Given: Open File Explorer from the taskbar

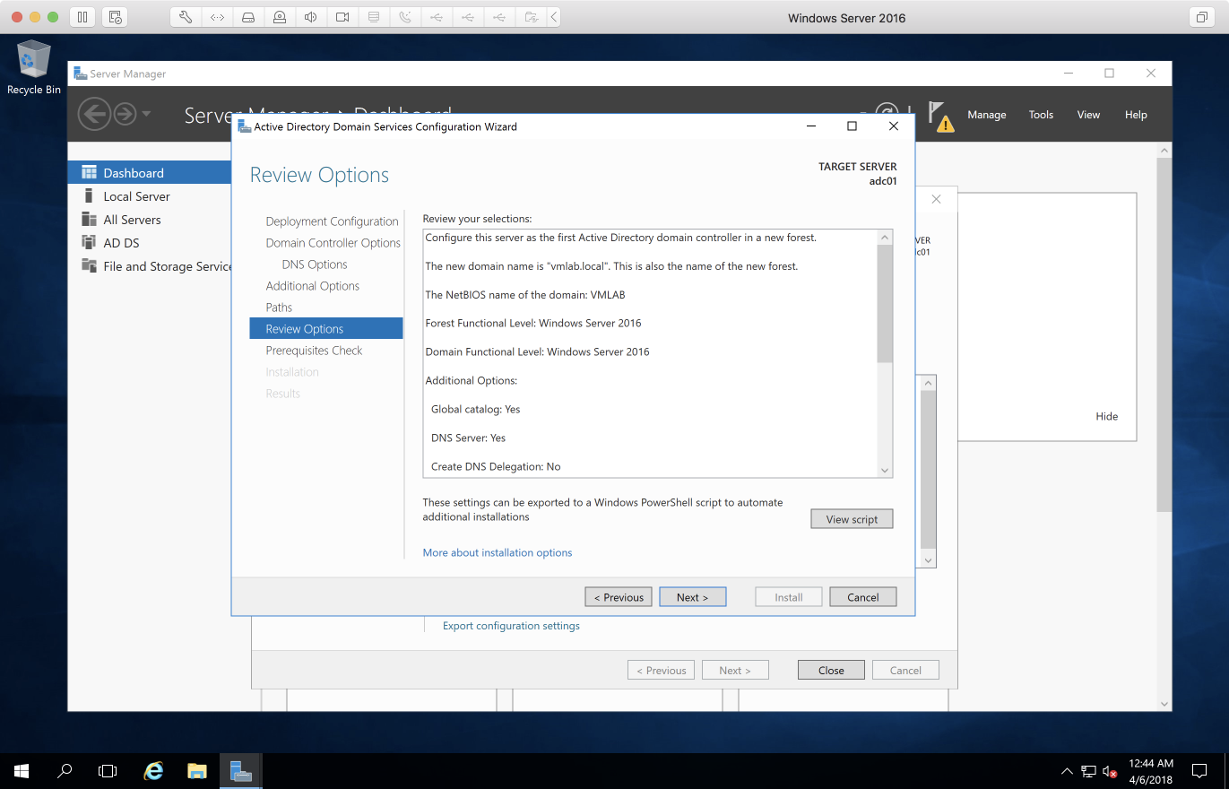Looking at the screenshot, I should coord(197,771).
